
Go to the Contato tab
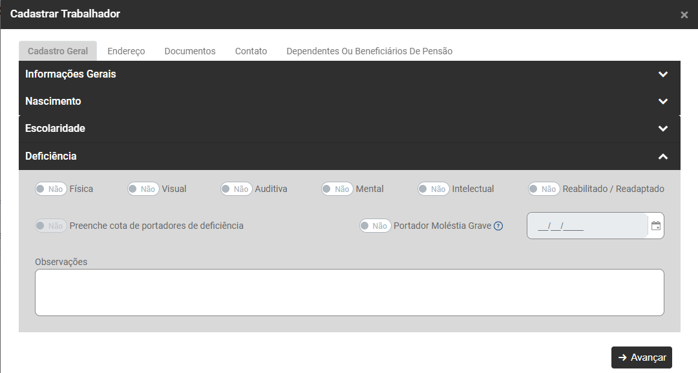point(251,51)
